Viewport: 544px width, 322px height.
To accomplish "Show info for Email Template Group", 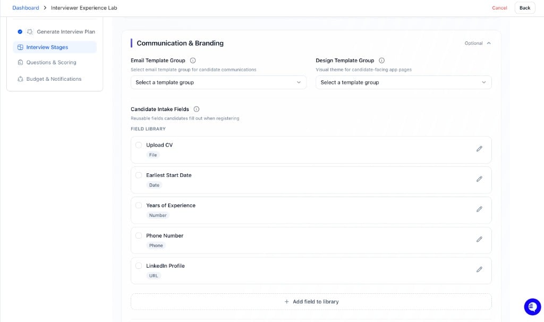I will [193, 61].
